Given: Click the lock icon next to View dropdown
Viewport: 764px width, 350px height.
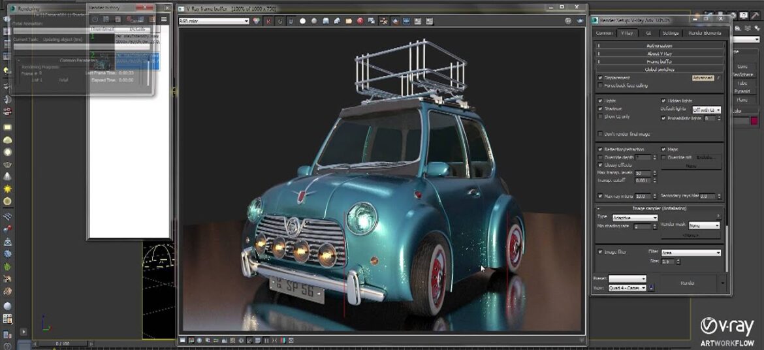Looking at the screenshot, I should point(652,287).
